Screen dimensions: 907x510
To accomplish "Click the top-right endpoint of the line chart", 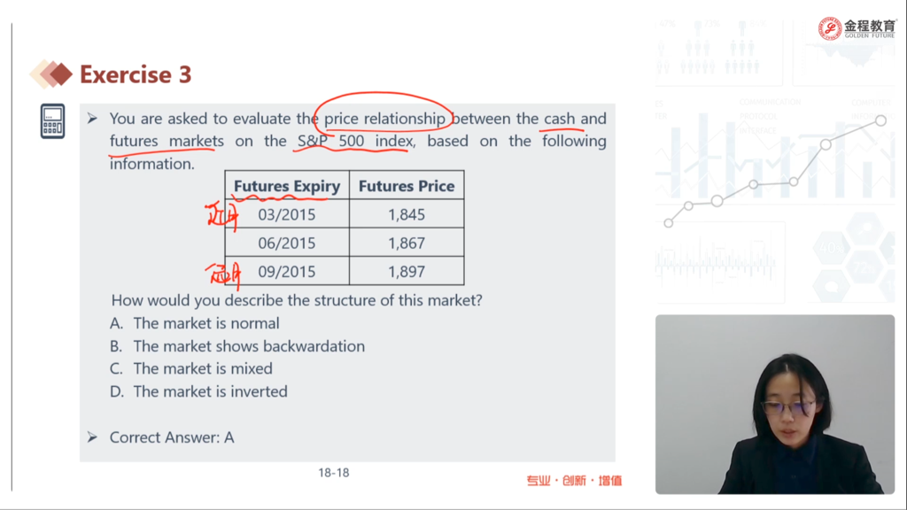I will [880, 120].
